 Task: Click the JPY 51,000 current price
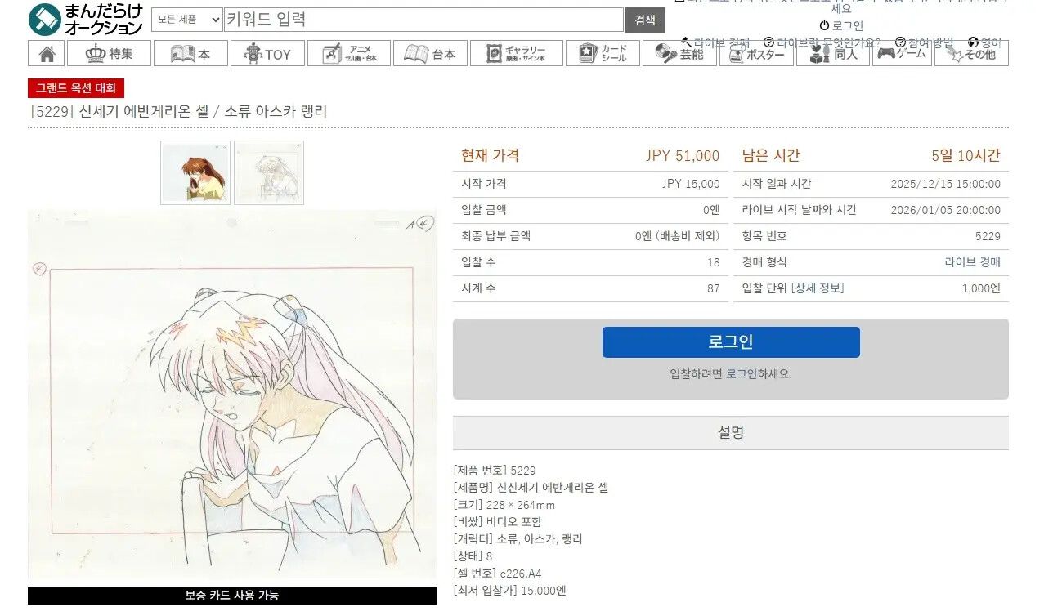pos(683,156)
